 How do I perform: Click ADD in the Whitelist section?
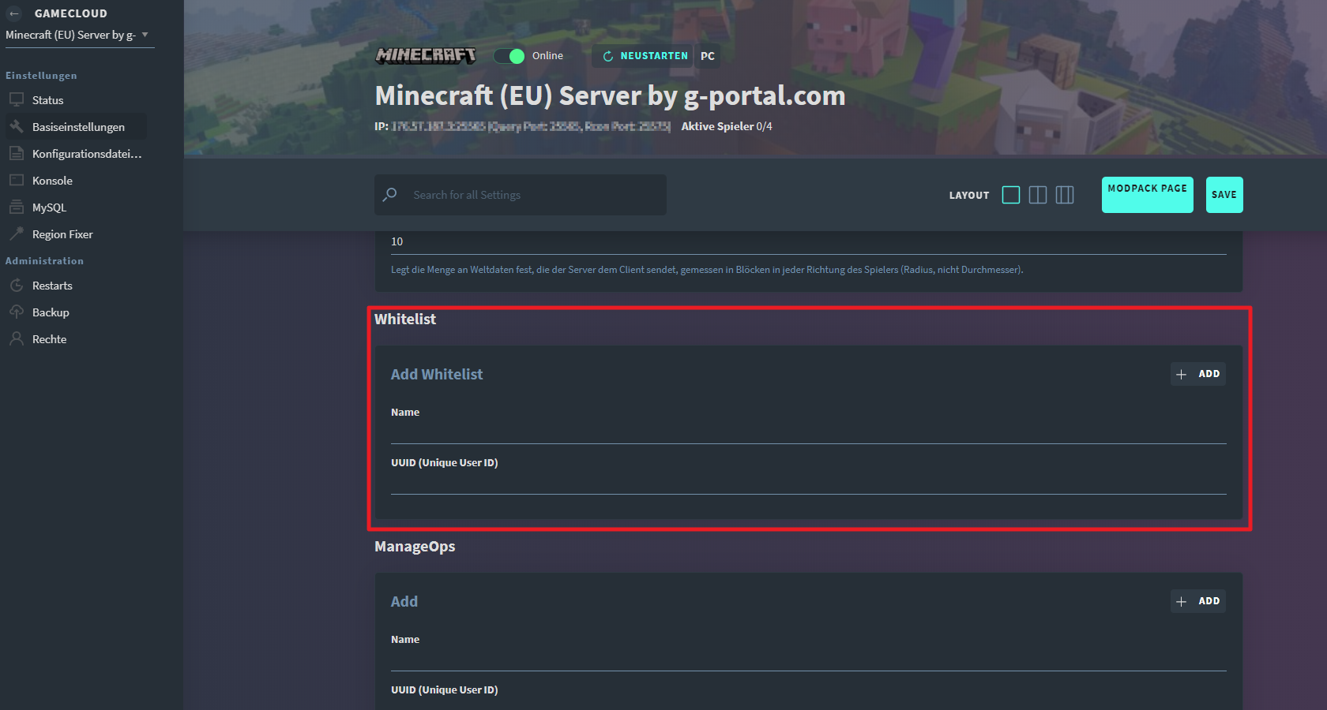point(1197,374)
